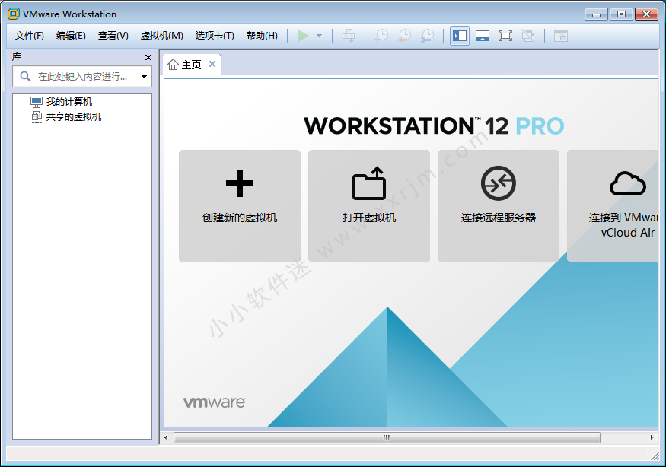Click the magnifier icon in library search
This screenshot has width=666, height=467.
(x=25, y=76)
